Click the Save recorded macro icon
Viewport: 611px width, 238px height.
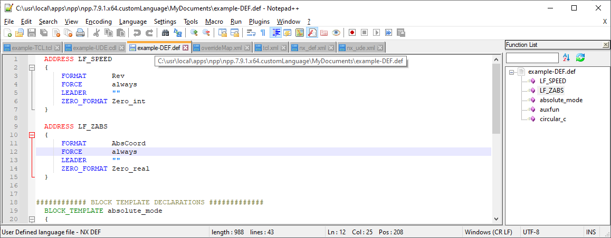[x=400, y=33]
